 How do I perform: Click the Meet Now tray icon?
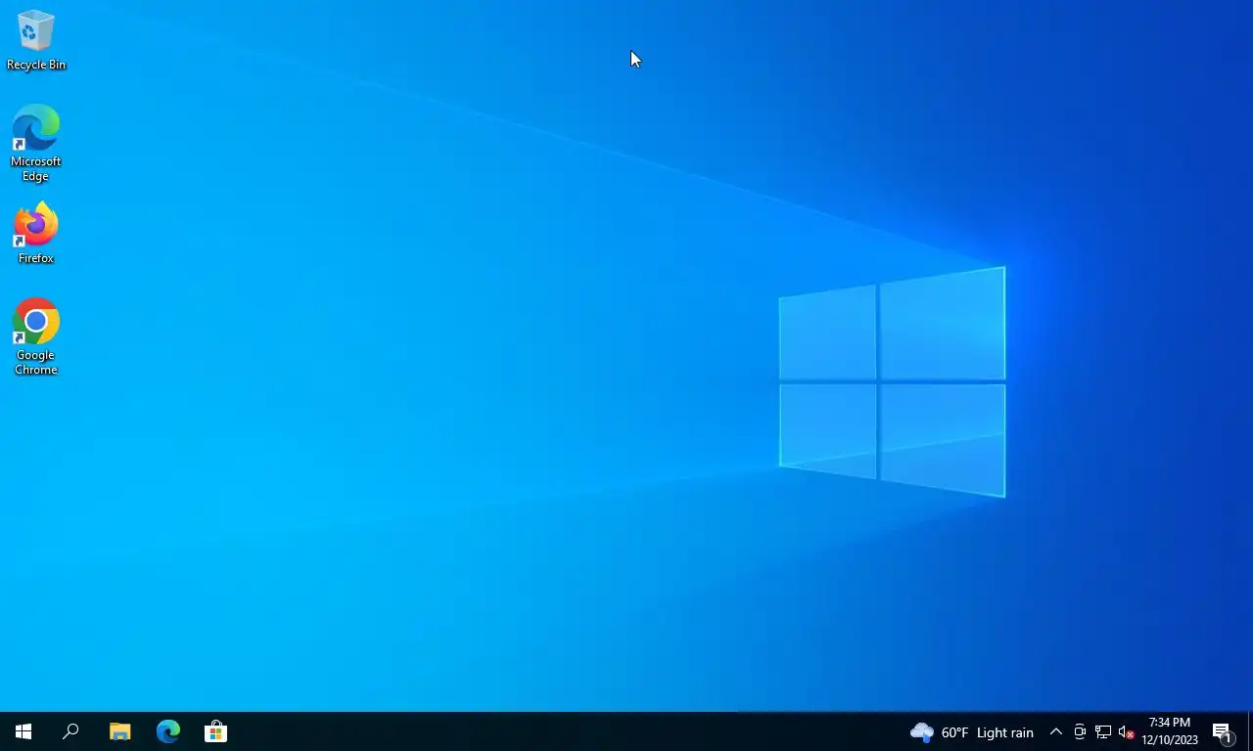coord(1080,731)
